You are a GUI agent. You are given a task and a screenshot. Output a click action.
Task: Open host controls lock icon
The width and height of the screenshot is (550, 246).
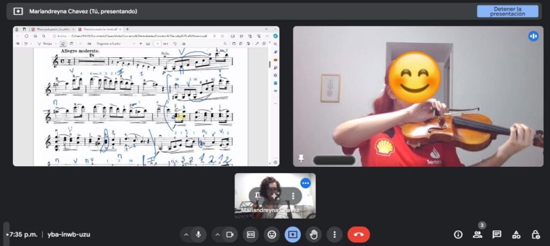[x=535, y=234]
